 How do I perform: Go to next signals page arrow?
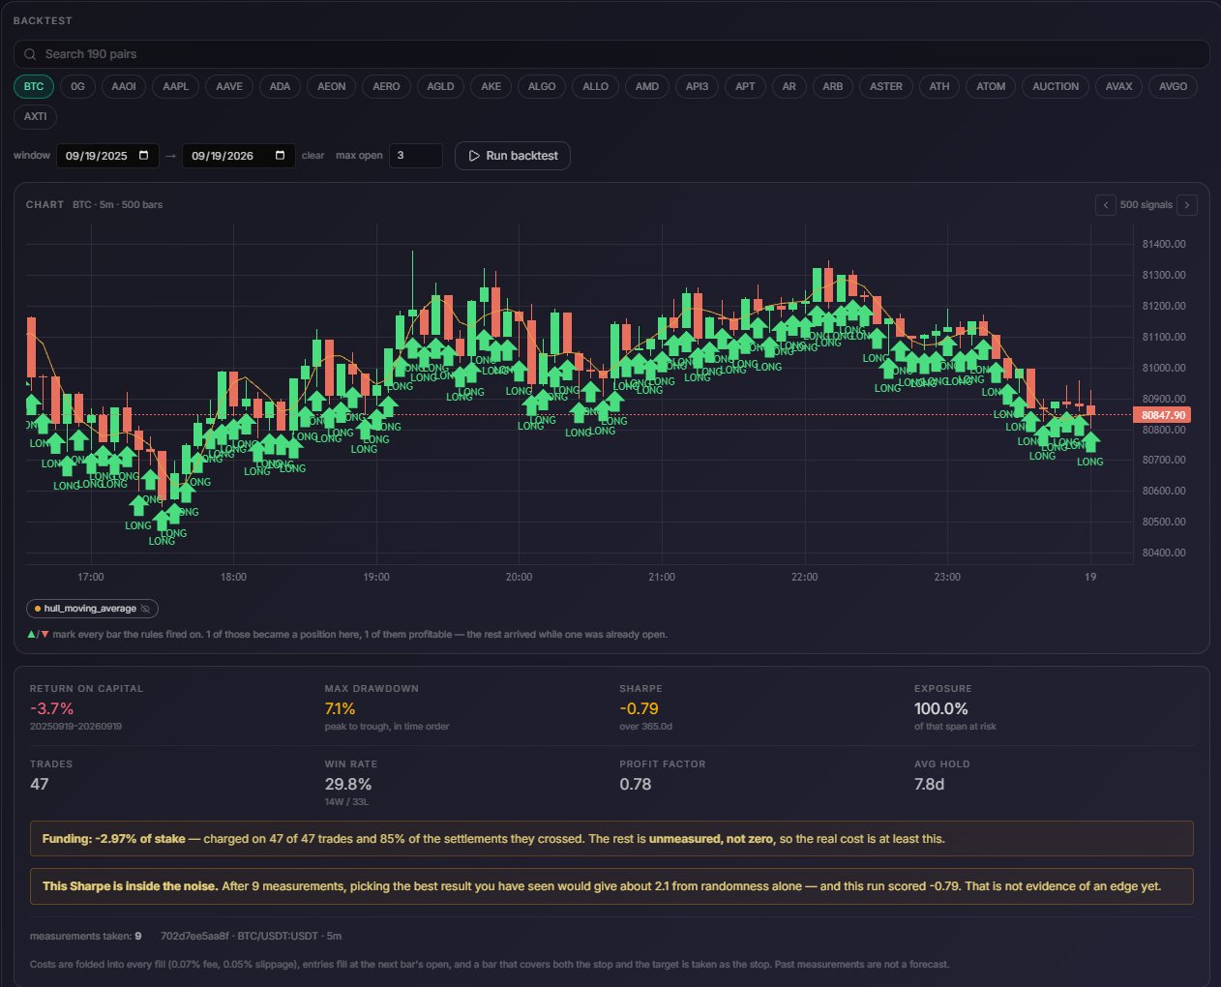pos(1187,205)
